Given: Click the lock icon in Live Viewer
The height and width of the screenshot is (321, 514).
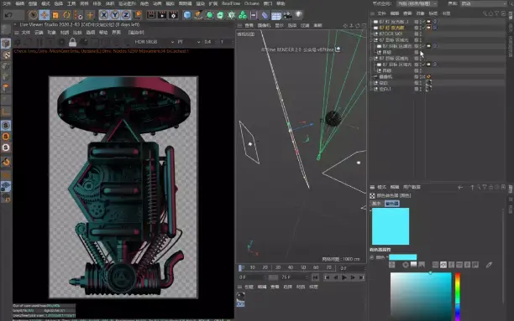Looking at the screenshot, I should pyautogui.click(x=72, y=42).
